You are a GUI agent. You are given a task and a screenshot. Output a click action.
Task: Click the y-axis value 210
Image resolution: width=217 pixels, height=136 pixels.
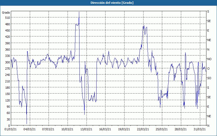tap(7, 81)
